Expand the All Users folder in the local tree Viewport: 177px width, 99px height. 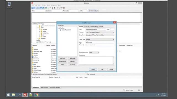40,29
